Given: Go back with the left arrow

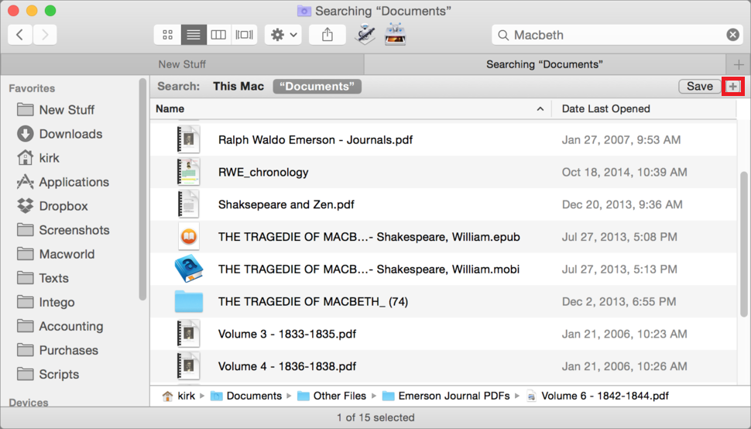Looking at the screenshot, I should [20, 35].
